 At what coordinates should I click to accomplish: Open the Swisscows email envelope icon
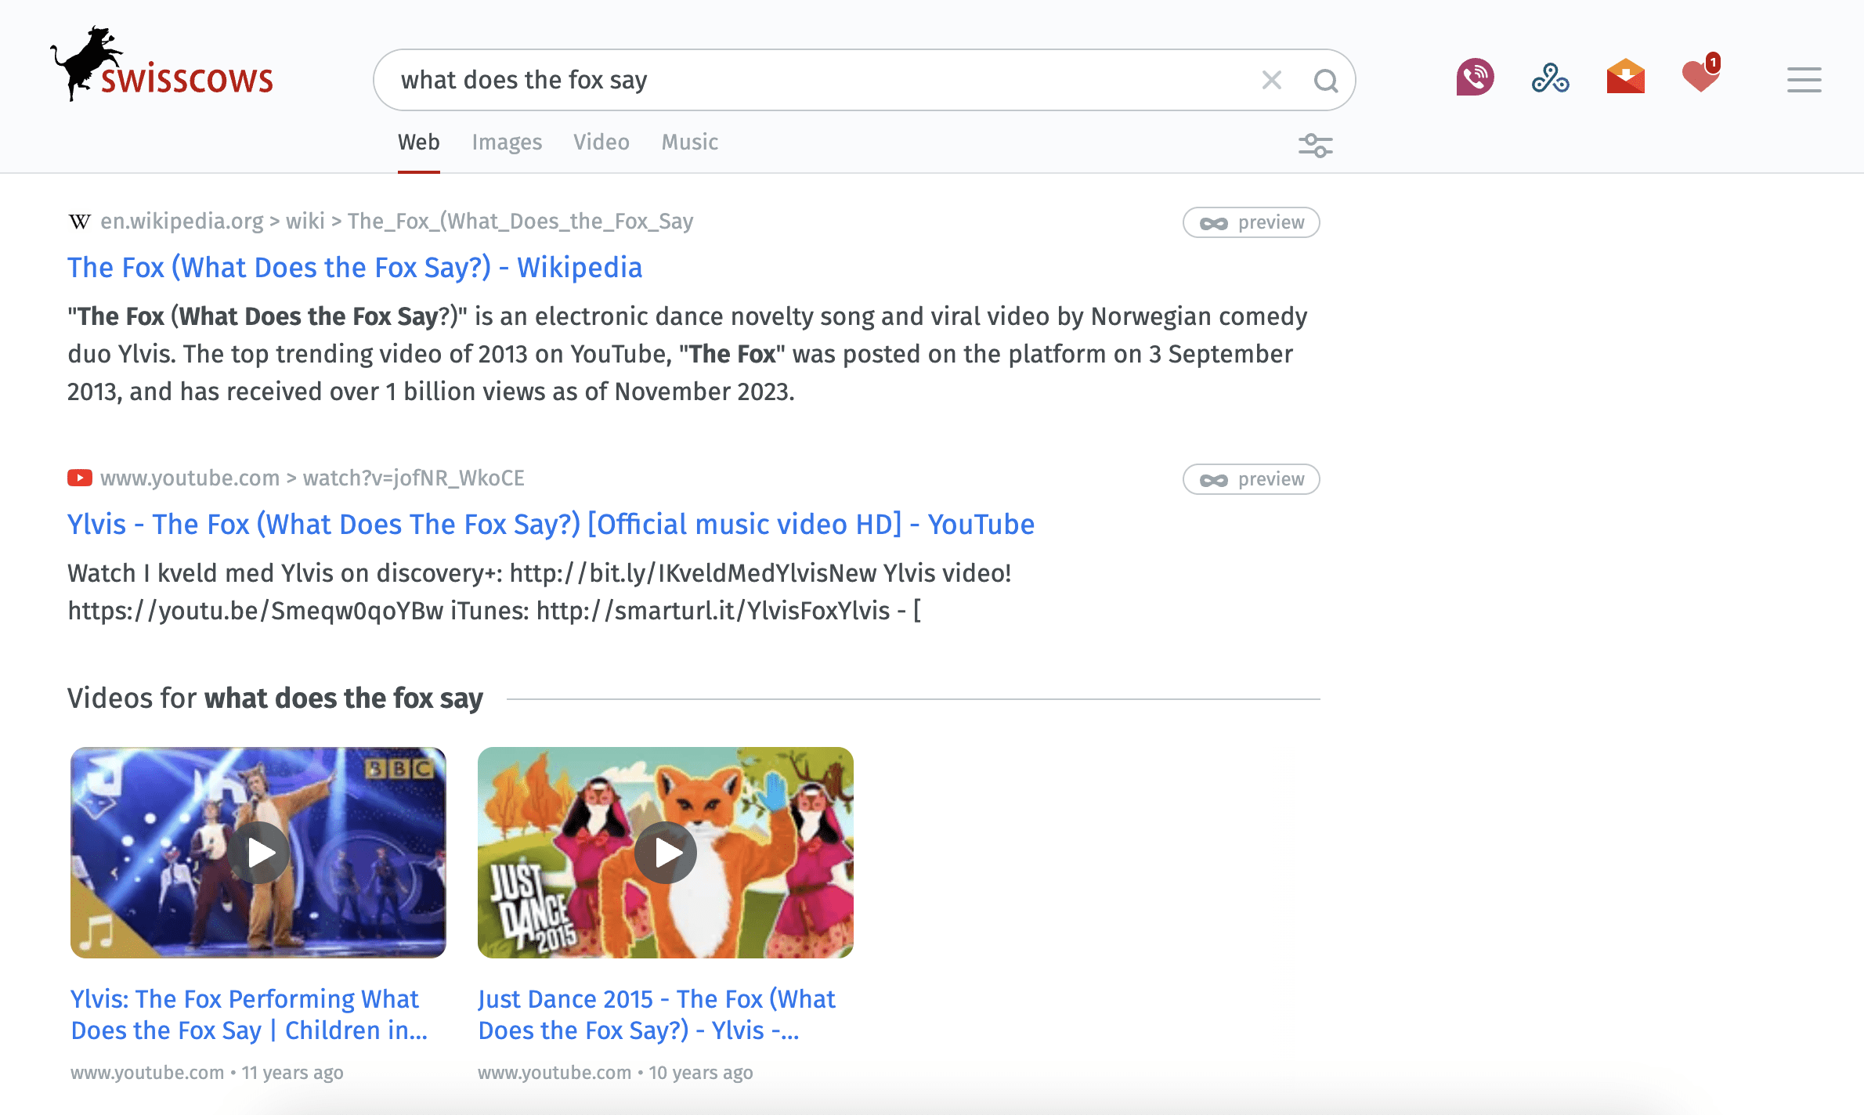[x=1625, y=78]
